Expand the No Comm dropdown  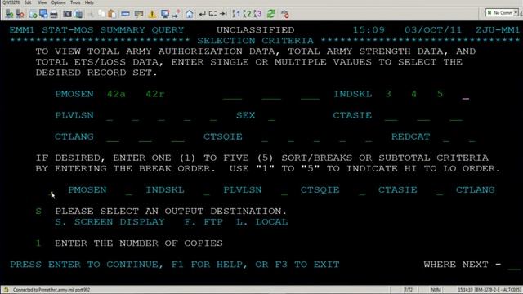point(516,13)
